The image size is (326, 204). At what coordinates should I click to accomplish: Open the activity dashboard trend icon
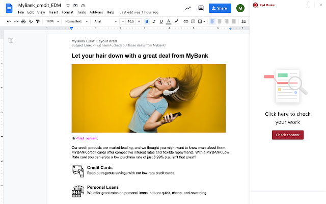coord(188,8)
